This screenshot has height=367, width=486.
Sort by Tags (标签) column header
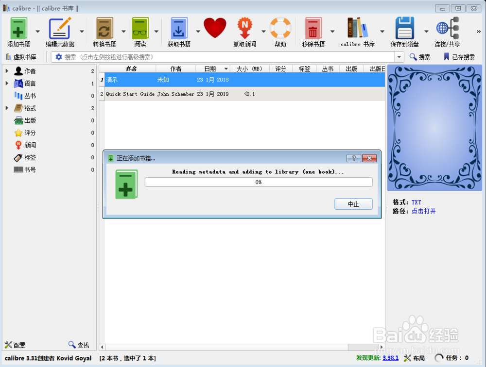coord(304,69)
